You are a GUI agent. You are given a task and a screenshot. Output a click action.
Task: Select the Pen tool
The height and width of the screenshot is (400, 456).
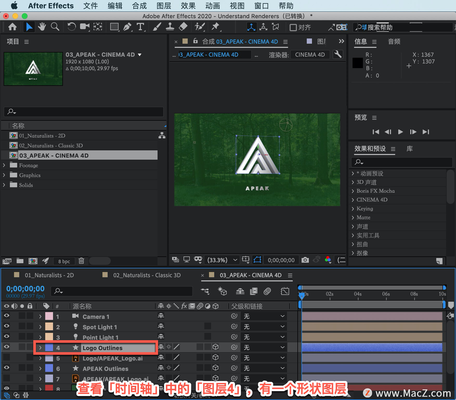point(127,27)
